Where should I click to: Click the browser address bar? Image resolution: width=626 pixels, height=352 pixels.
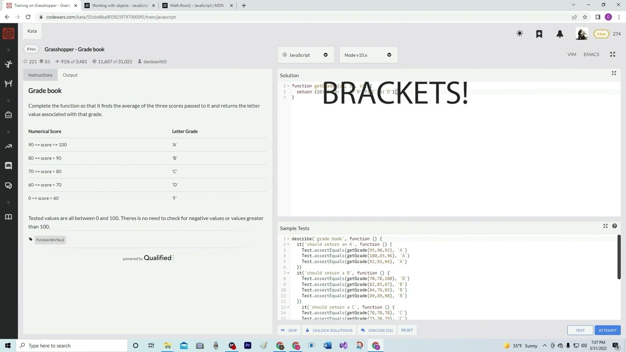point(303,17)
